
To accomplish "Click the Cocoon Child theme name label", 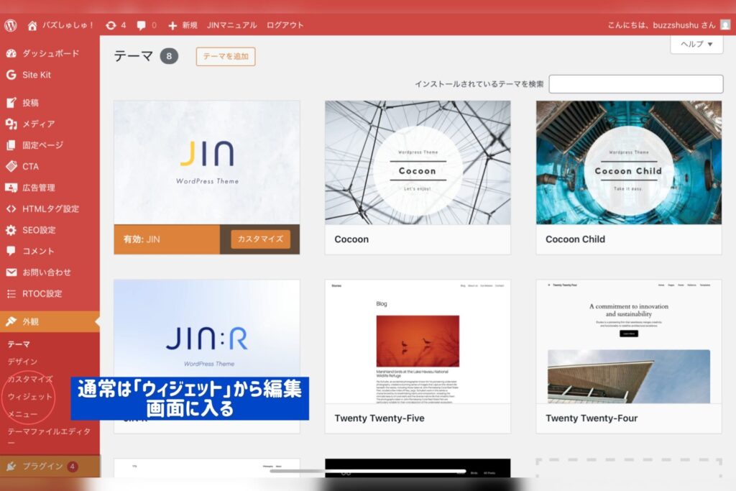I will (575, 239).
